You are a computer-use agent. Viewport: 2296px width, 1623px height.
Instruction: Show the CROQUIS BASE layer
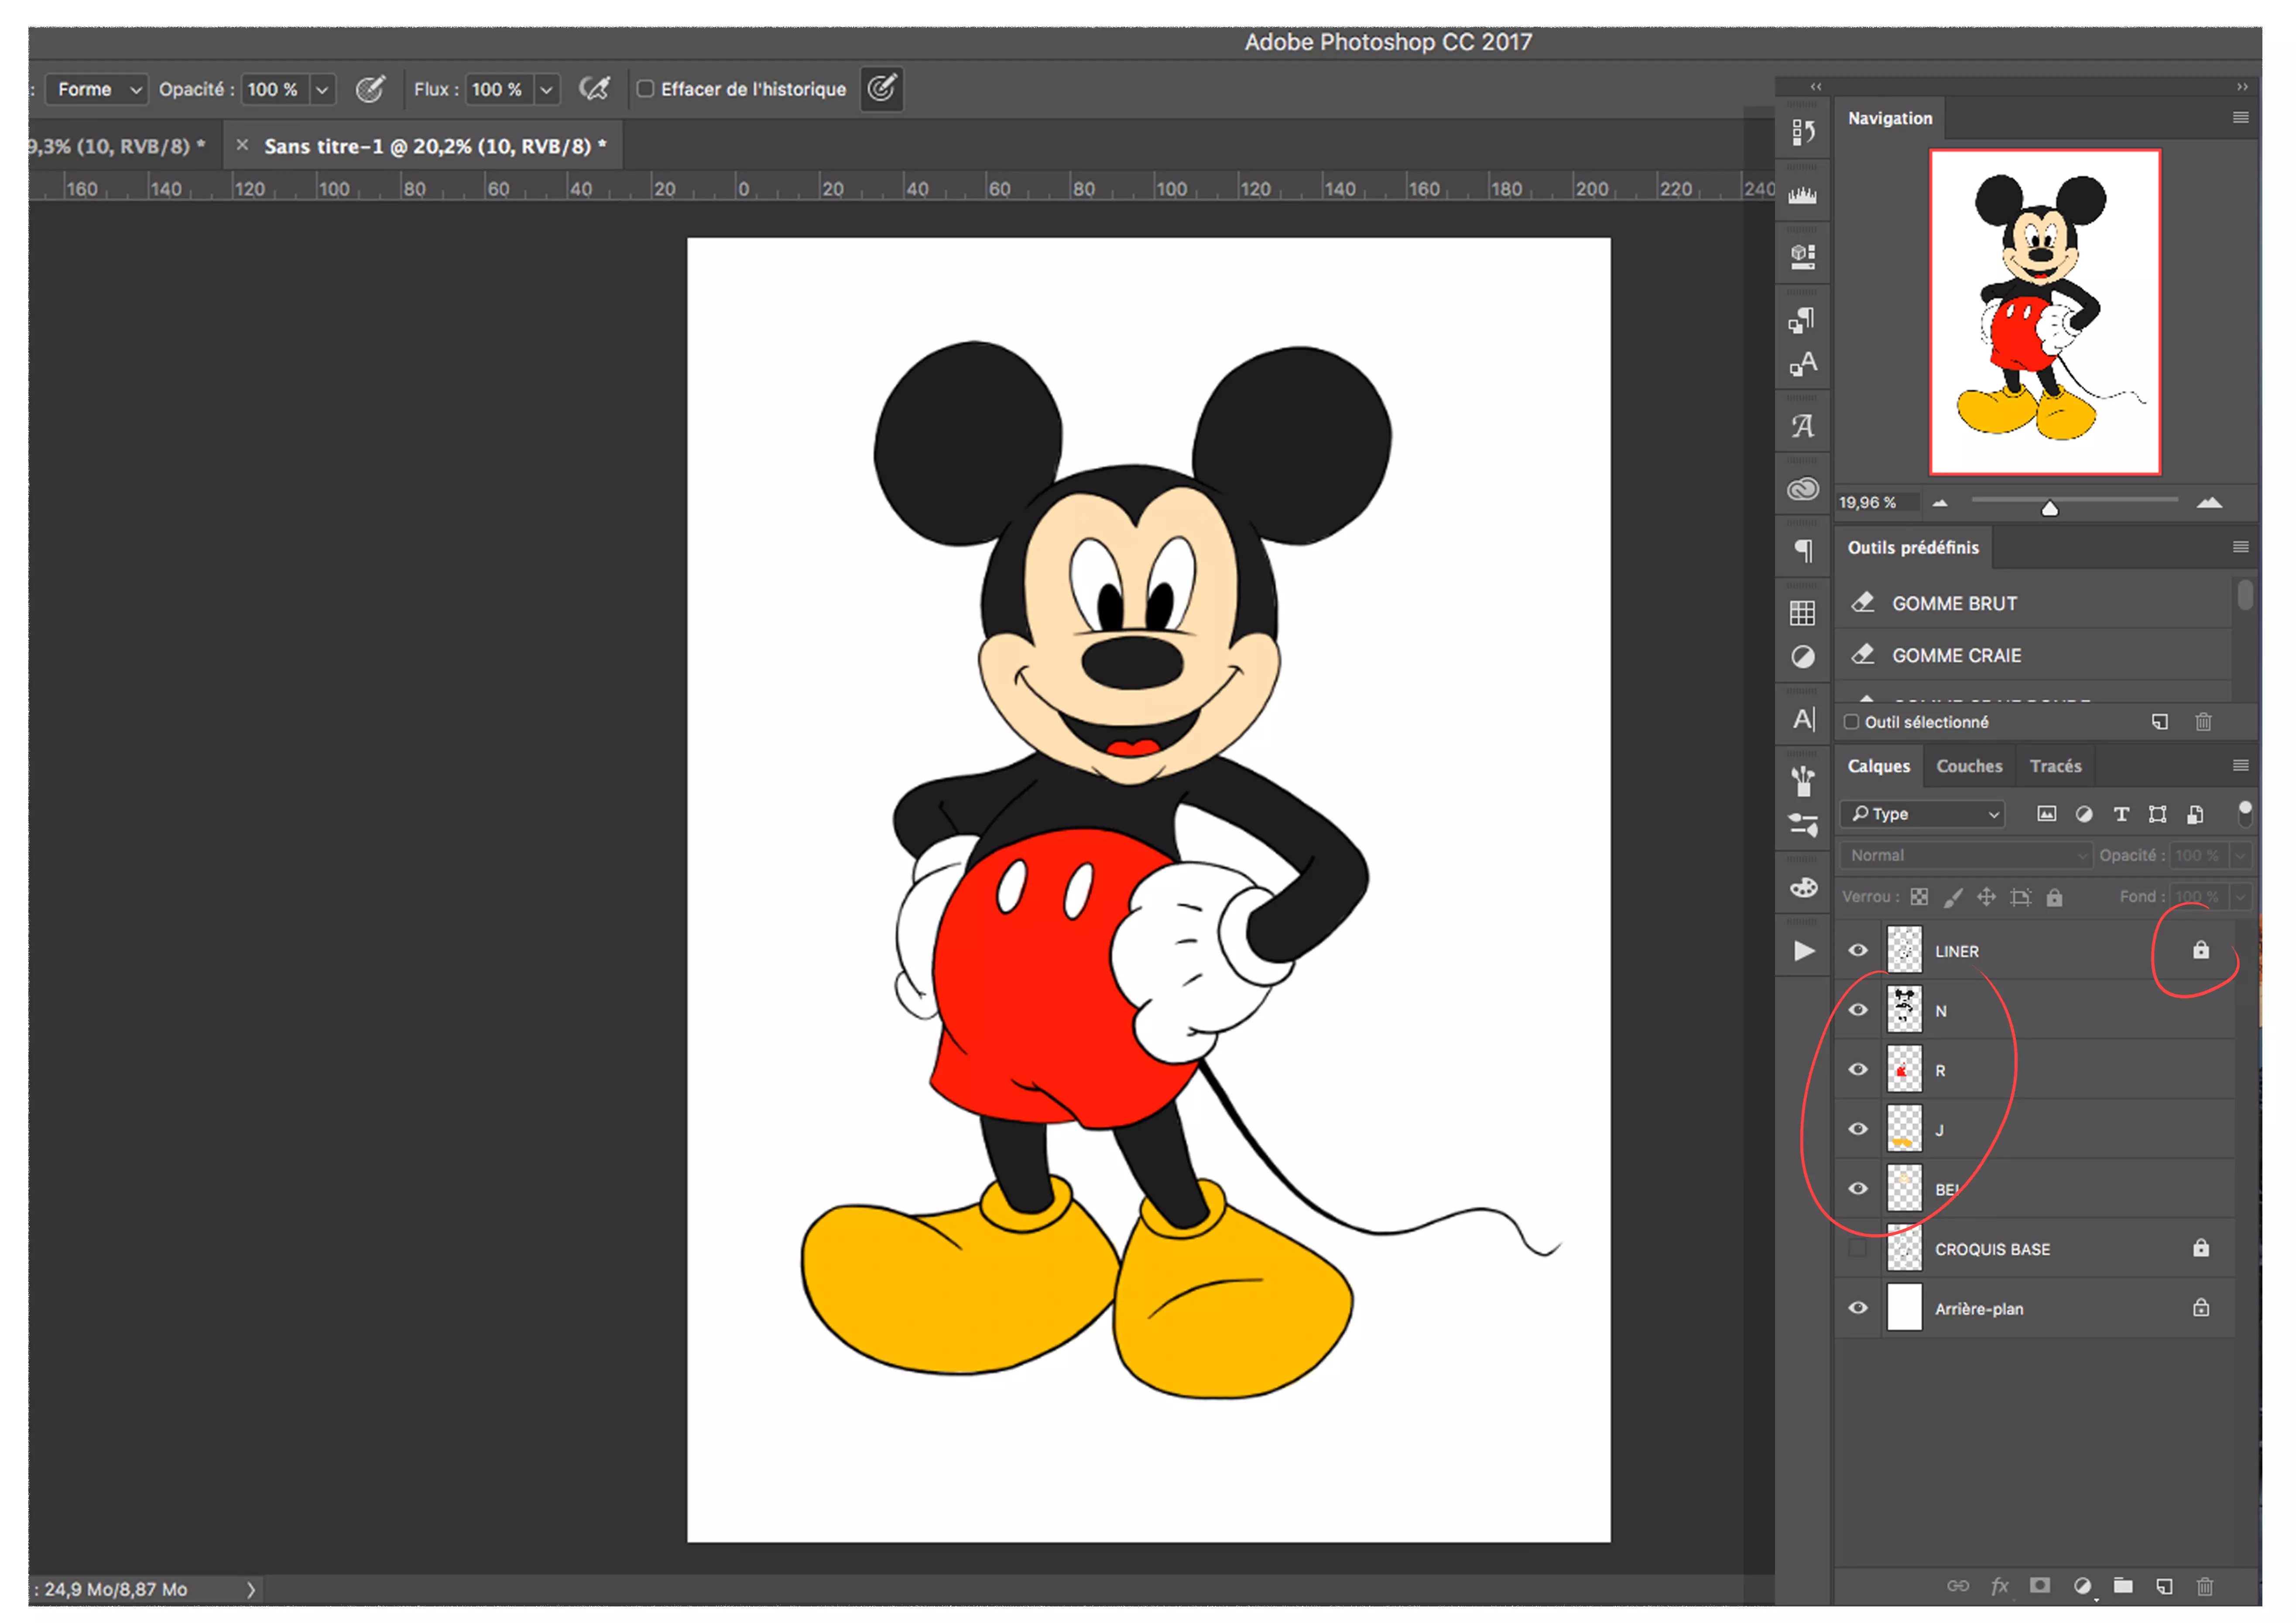[1858, 1248]
